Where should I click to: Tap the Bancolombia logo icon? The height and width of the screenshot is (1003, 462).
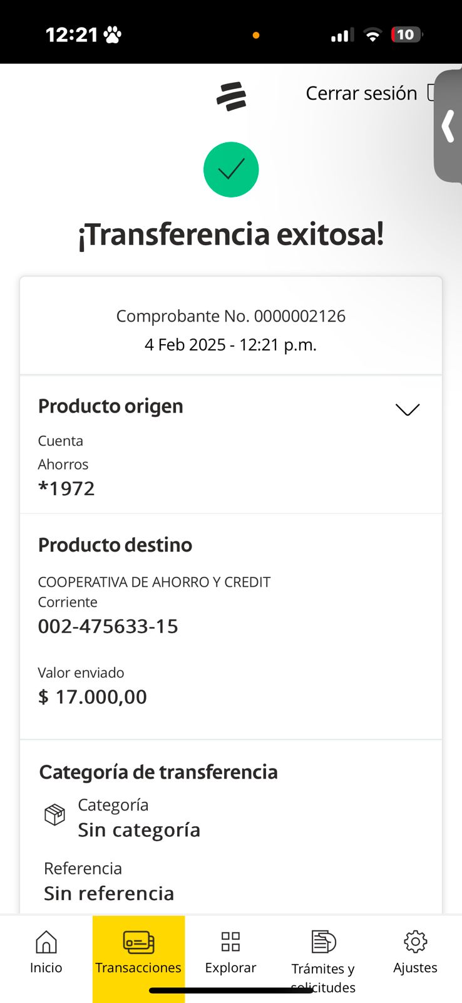click(231, 97)
